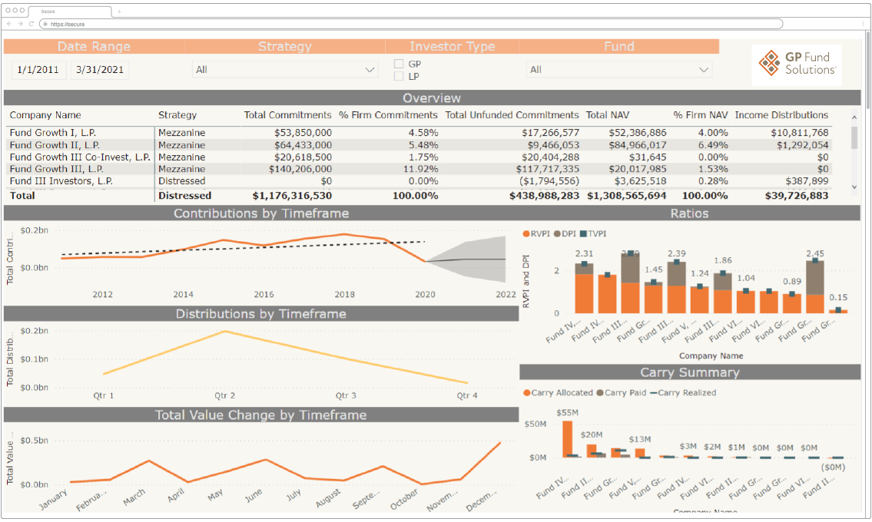Click the $55M carry summary bar
The height and width of the screenshot is (522, 872).
[x=567, y=439]
